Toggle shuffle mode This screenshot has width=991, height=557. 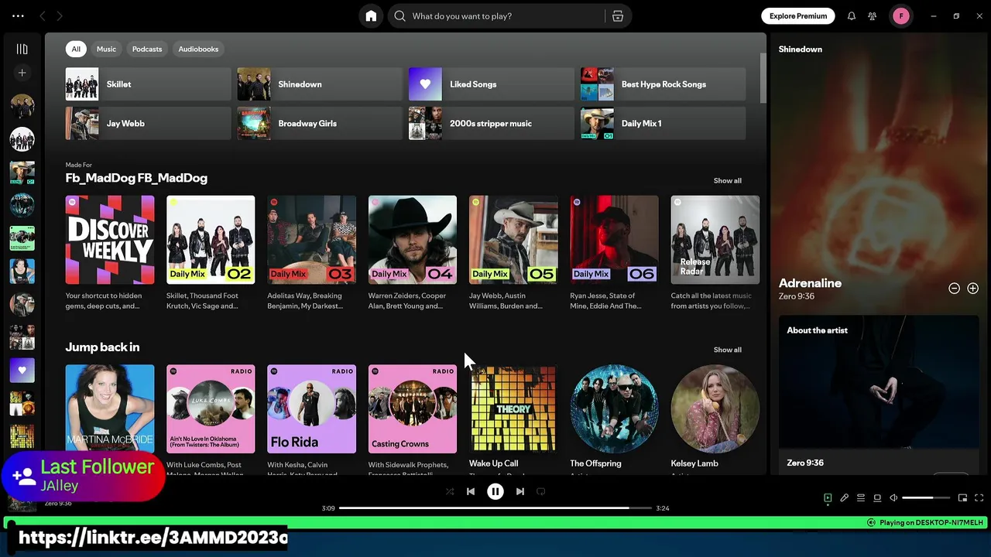tap(450, 491)
